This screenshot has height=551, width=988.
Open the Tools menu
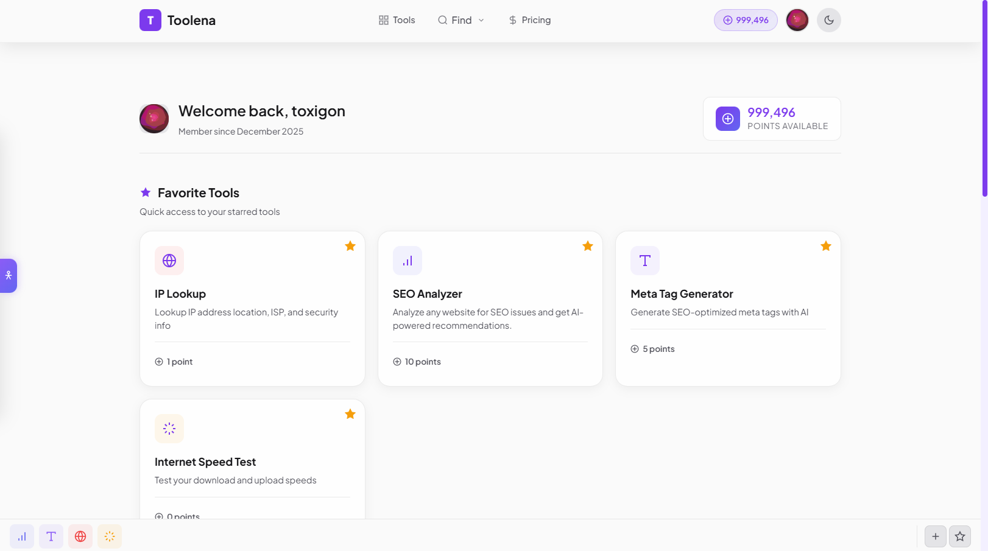tap(397, 20)
